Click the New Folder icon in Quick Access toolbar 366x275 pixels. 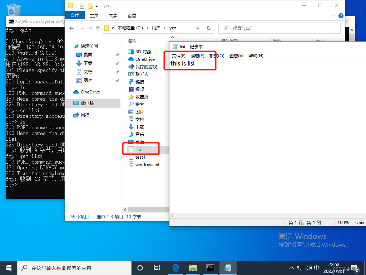pyautogui.click(x=89, y=6)
